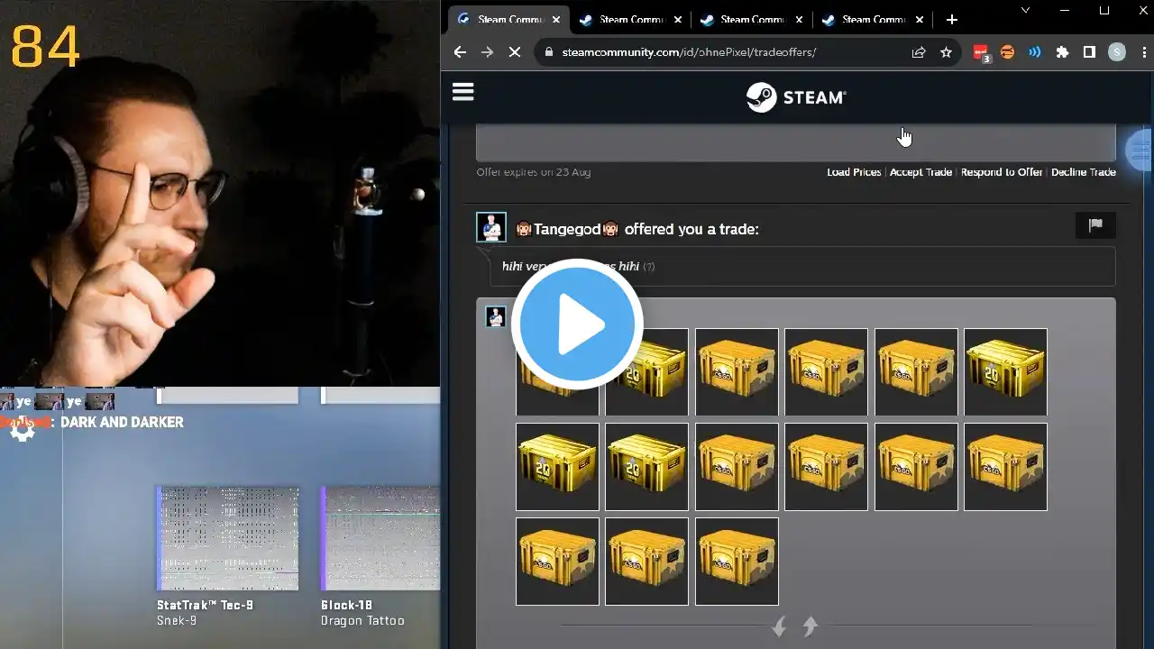Select the middle case in the bottom row
The image size is (1154, 649).
point(646,561)
